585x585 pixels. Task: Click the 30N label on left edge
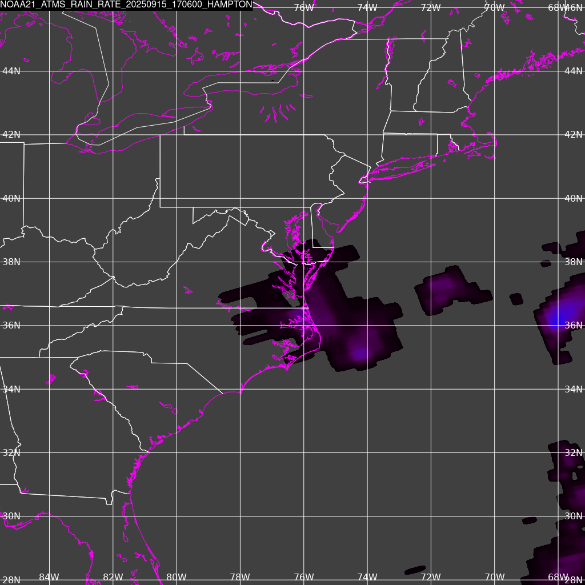[11, 516]
